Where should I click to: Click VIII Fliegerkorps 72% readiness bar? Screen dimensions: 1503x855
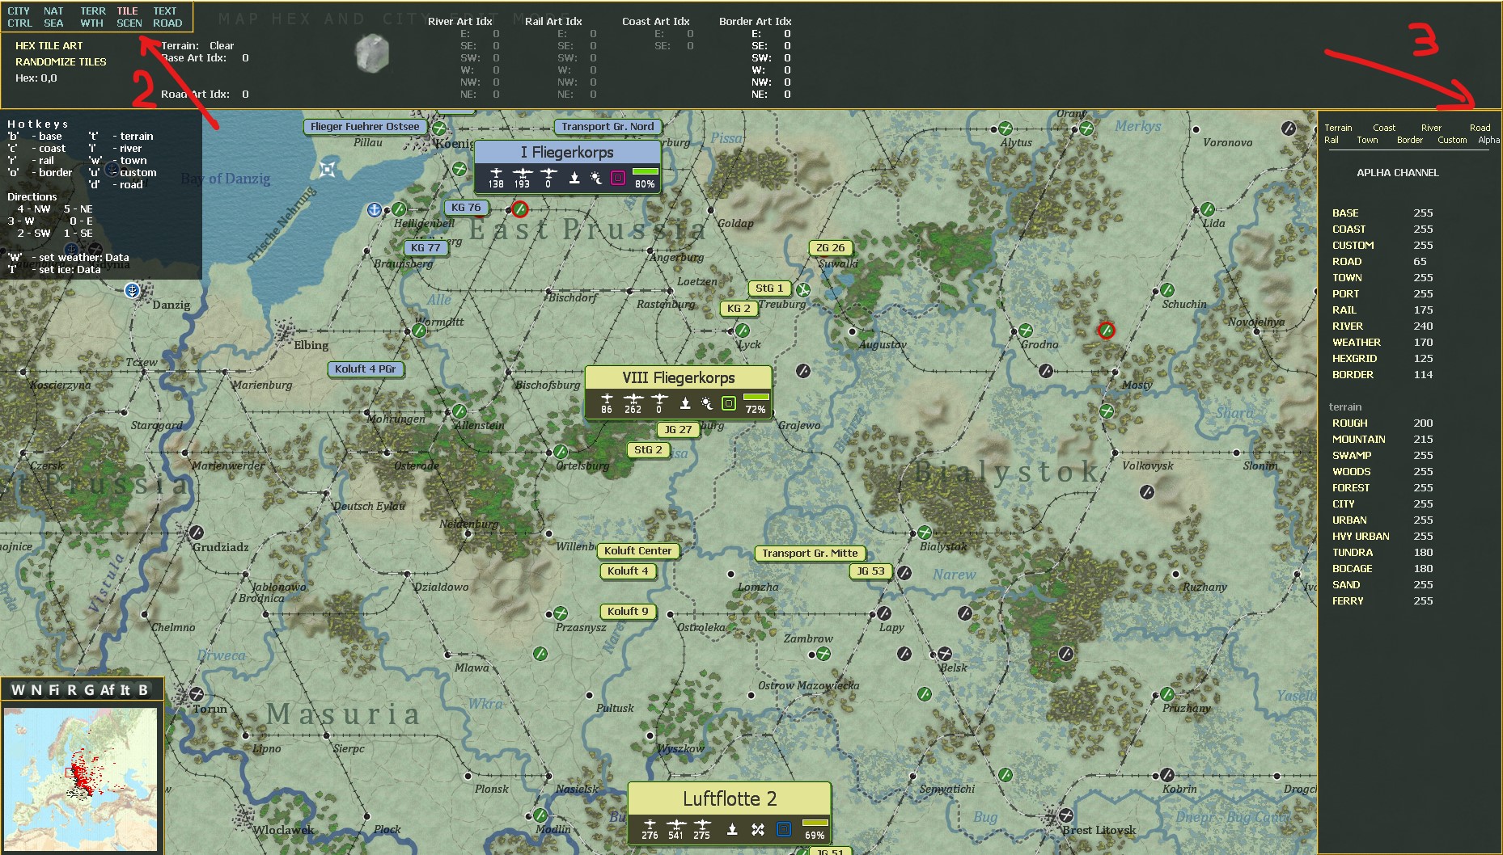click(x=756, y=397)
